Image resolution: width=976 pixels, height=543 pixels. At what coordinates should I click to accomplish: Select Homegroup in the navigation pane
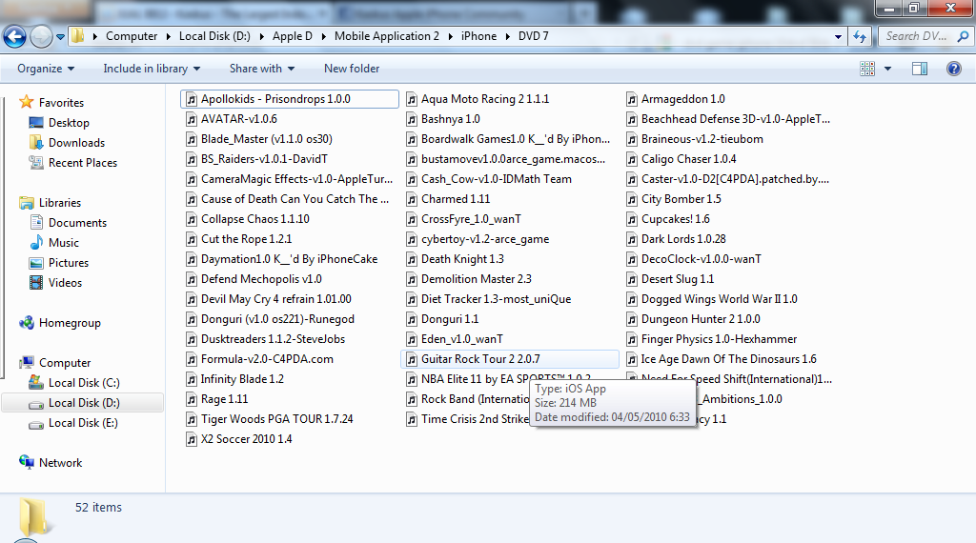(x=70, y=323)
